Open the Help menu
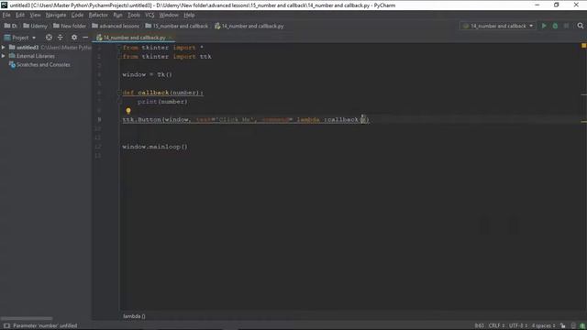 coord(189,15)
